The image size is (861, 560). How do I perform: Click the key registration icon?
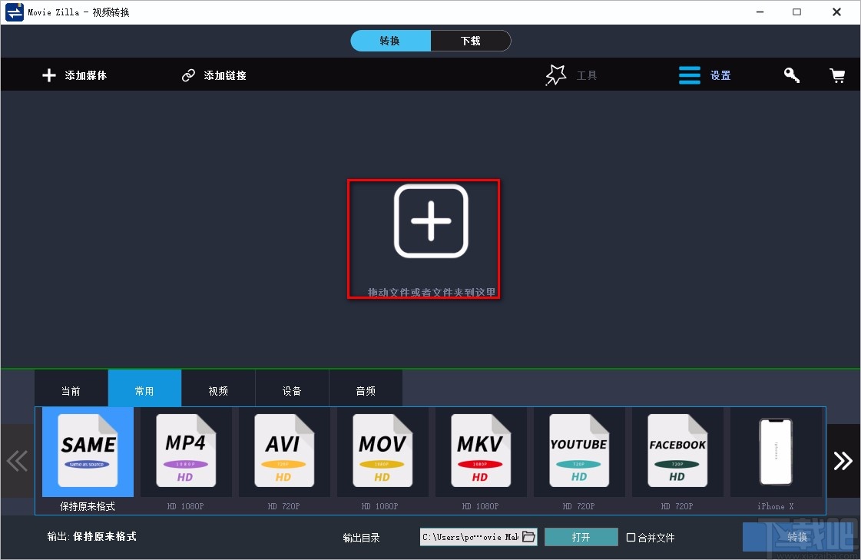pos(791,75)
